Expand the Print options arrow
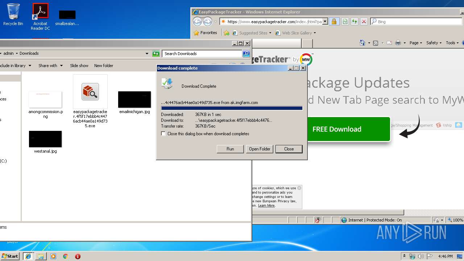This screenshot has height=261, width=464. click(405, 43)
